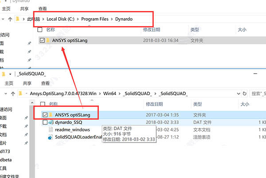This screenshot has height=178, width=266.
Task: Sort by 大小 column in Dynardo window
Action: pos(242,30)
